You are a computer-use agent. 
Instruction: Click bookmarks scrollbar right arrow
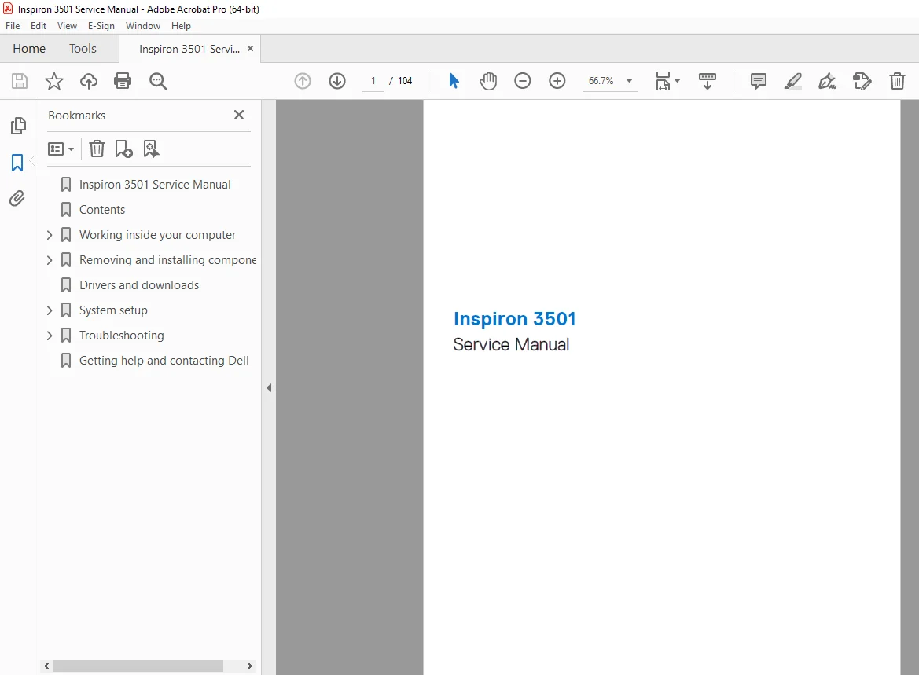tap(250, 666)
